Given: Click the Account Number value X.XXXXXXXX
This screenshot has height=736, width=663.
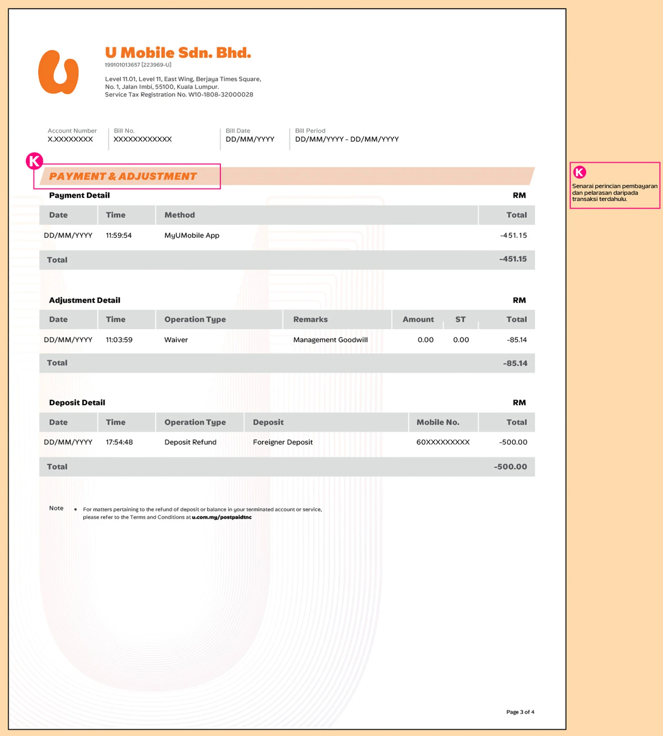Looking at the screenshot, I should coord(70,139).
